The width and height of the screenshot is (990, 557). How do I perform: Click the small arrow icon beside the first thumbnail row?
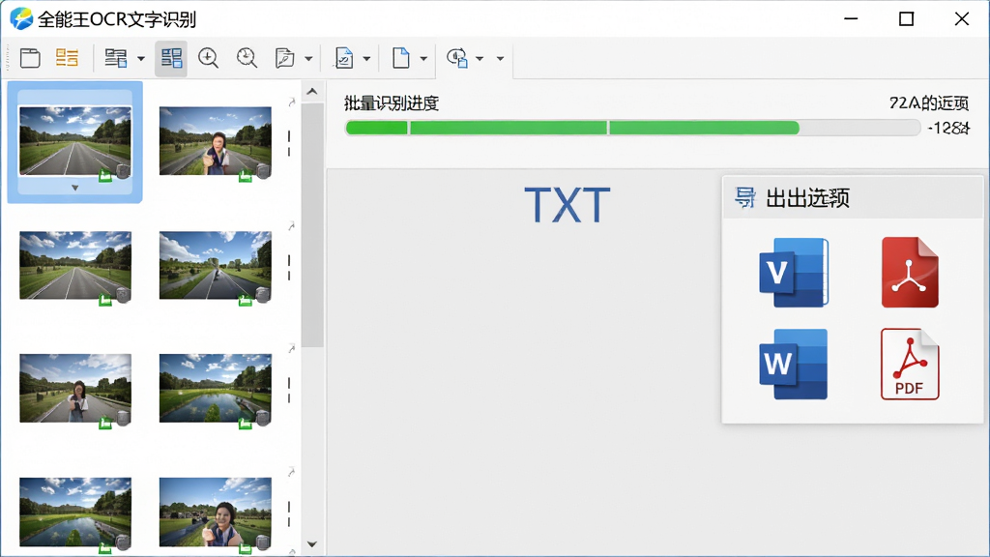coord(291,102)
